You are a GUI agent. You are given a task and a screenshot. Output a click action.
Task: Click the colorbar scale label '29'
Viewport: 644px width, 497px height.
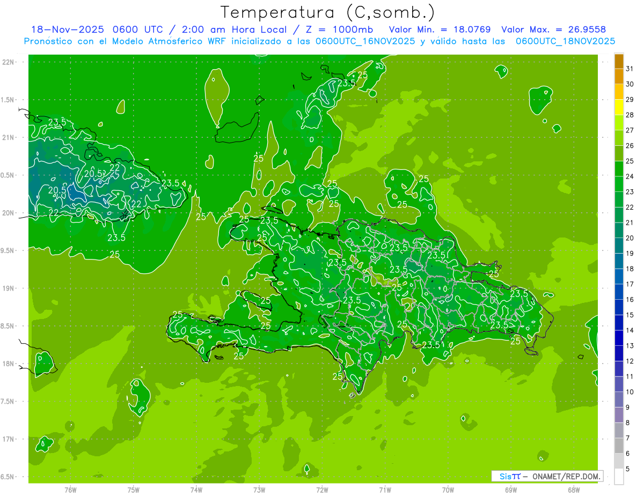click(630, 100)
